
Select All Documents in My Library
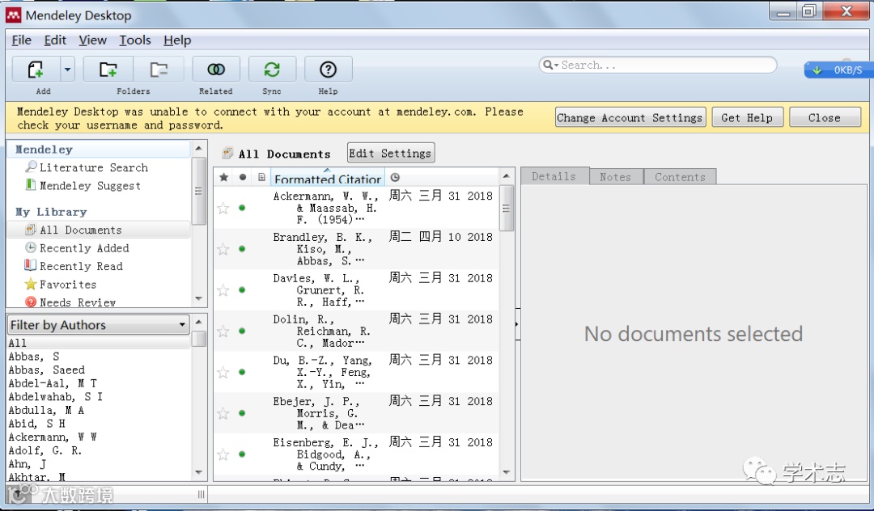80,230
